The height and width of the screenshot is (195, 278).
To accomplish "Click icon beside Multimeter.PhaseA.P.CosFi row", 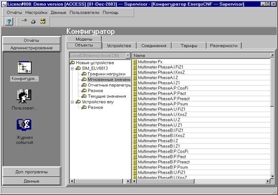I will (x=135, y=88).
